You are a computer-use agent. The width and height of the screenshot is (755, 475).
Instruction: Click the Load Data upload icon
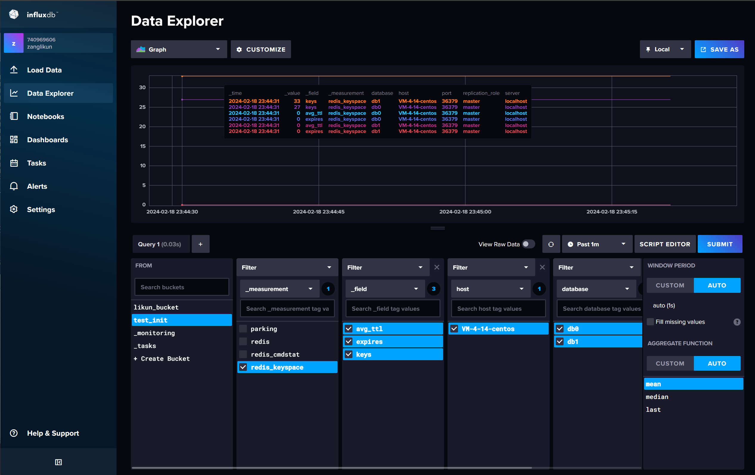click(x=14, y=70)
